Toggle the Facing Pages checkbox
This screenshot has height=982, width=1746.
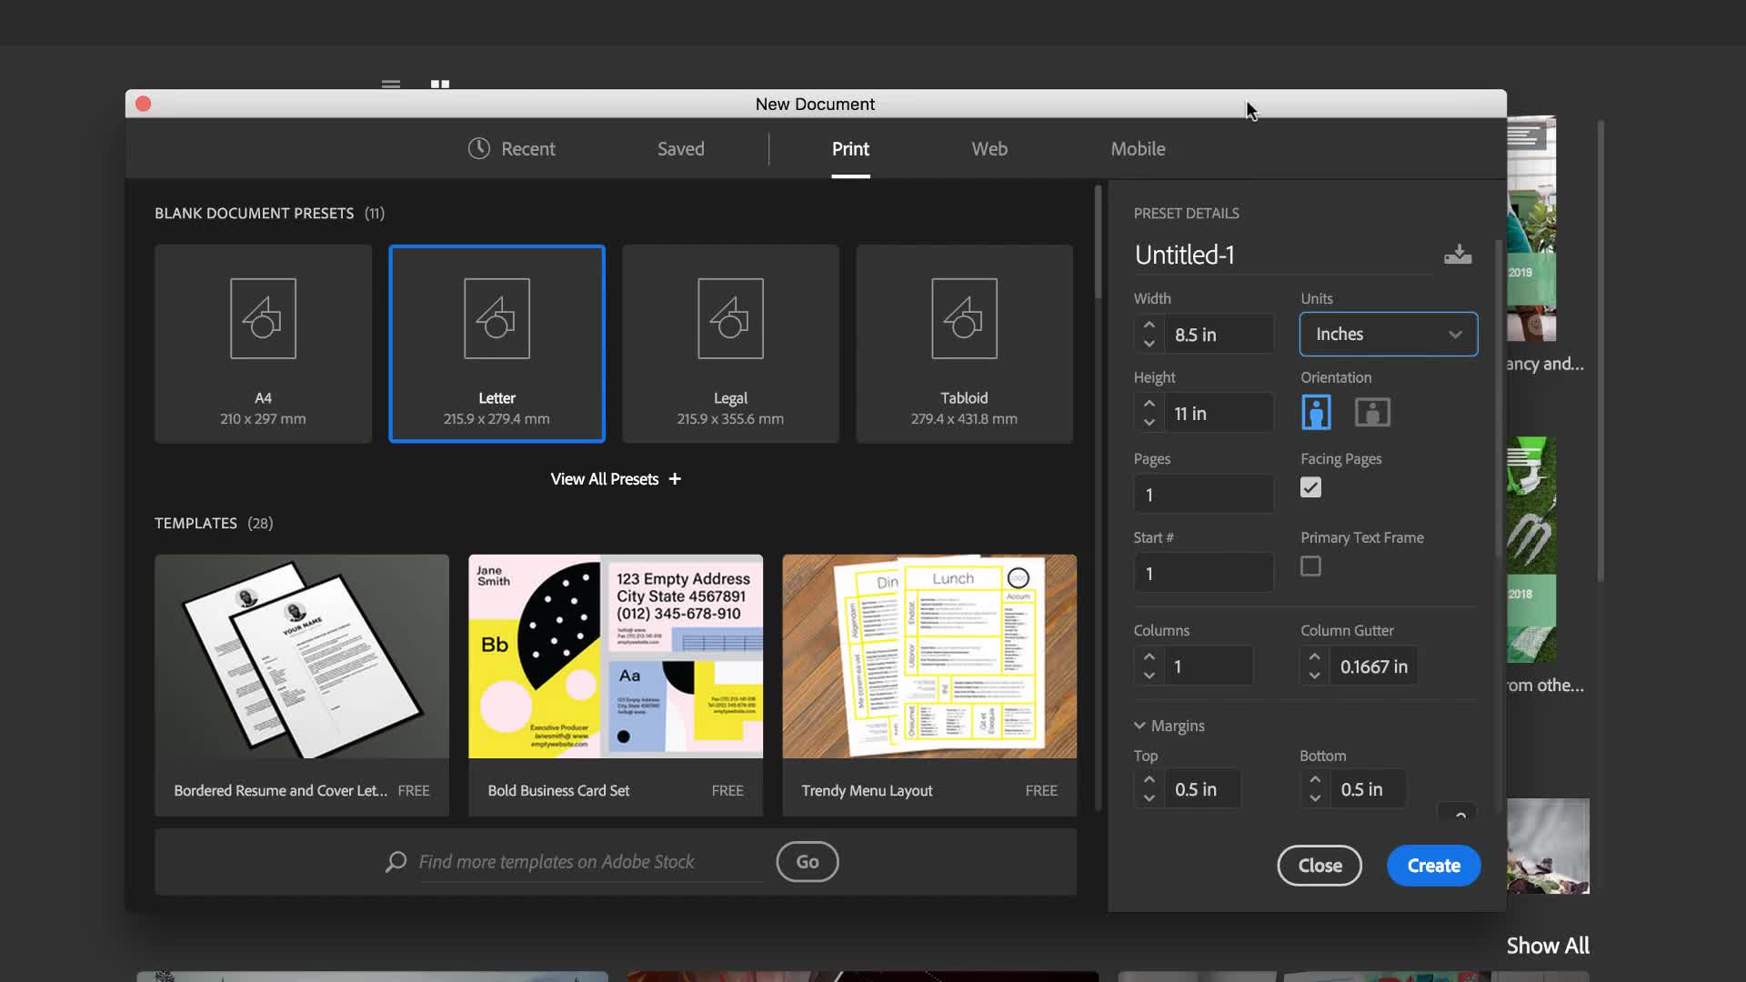point(1310,487)
